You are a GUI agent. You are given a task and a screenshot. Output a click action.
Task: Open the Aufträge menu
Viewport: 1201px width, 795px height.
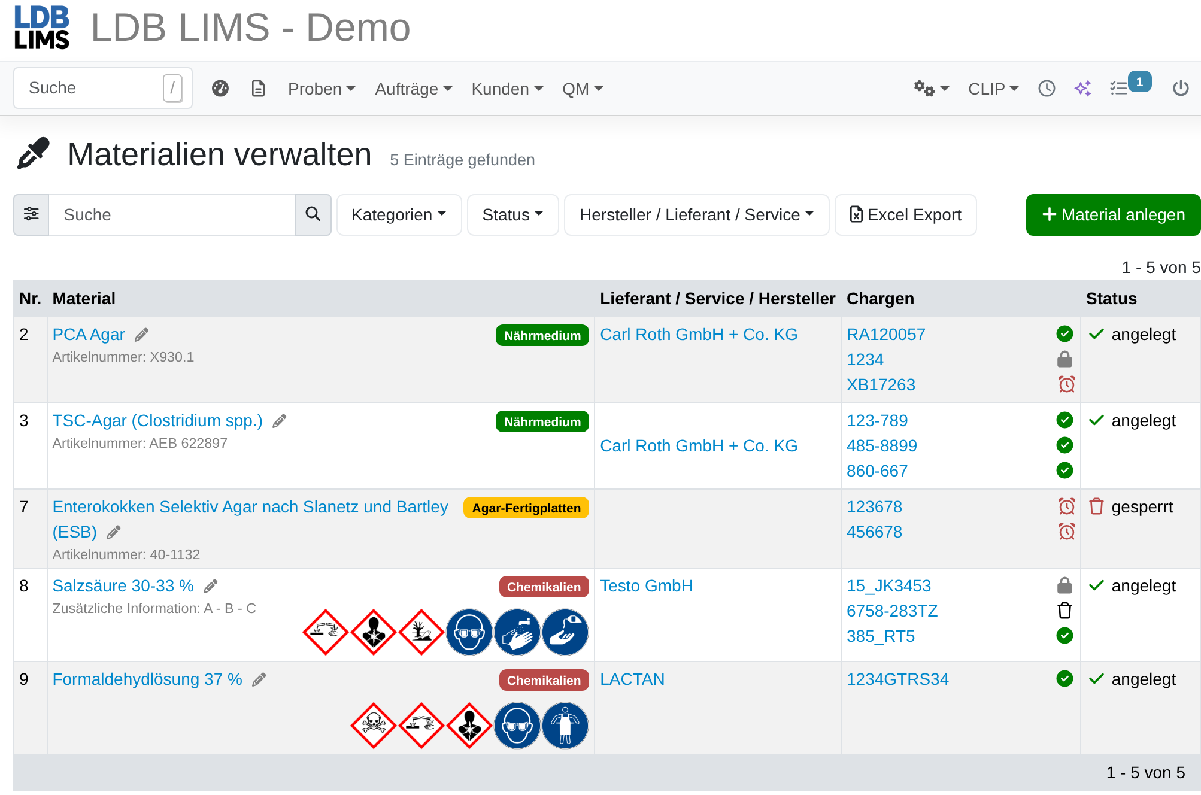coord(413,89)
